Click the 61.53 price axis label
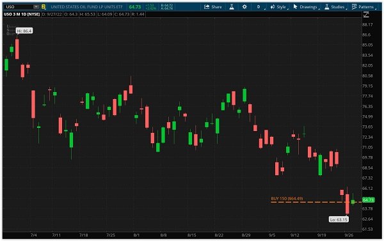The height and width of the screenshot is (241, 384). point(367,229)
